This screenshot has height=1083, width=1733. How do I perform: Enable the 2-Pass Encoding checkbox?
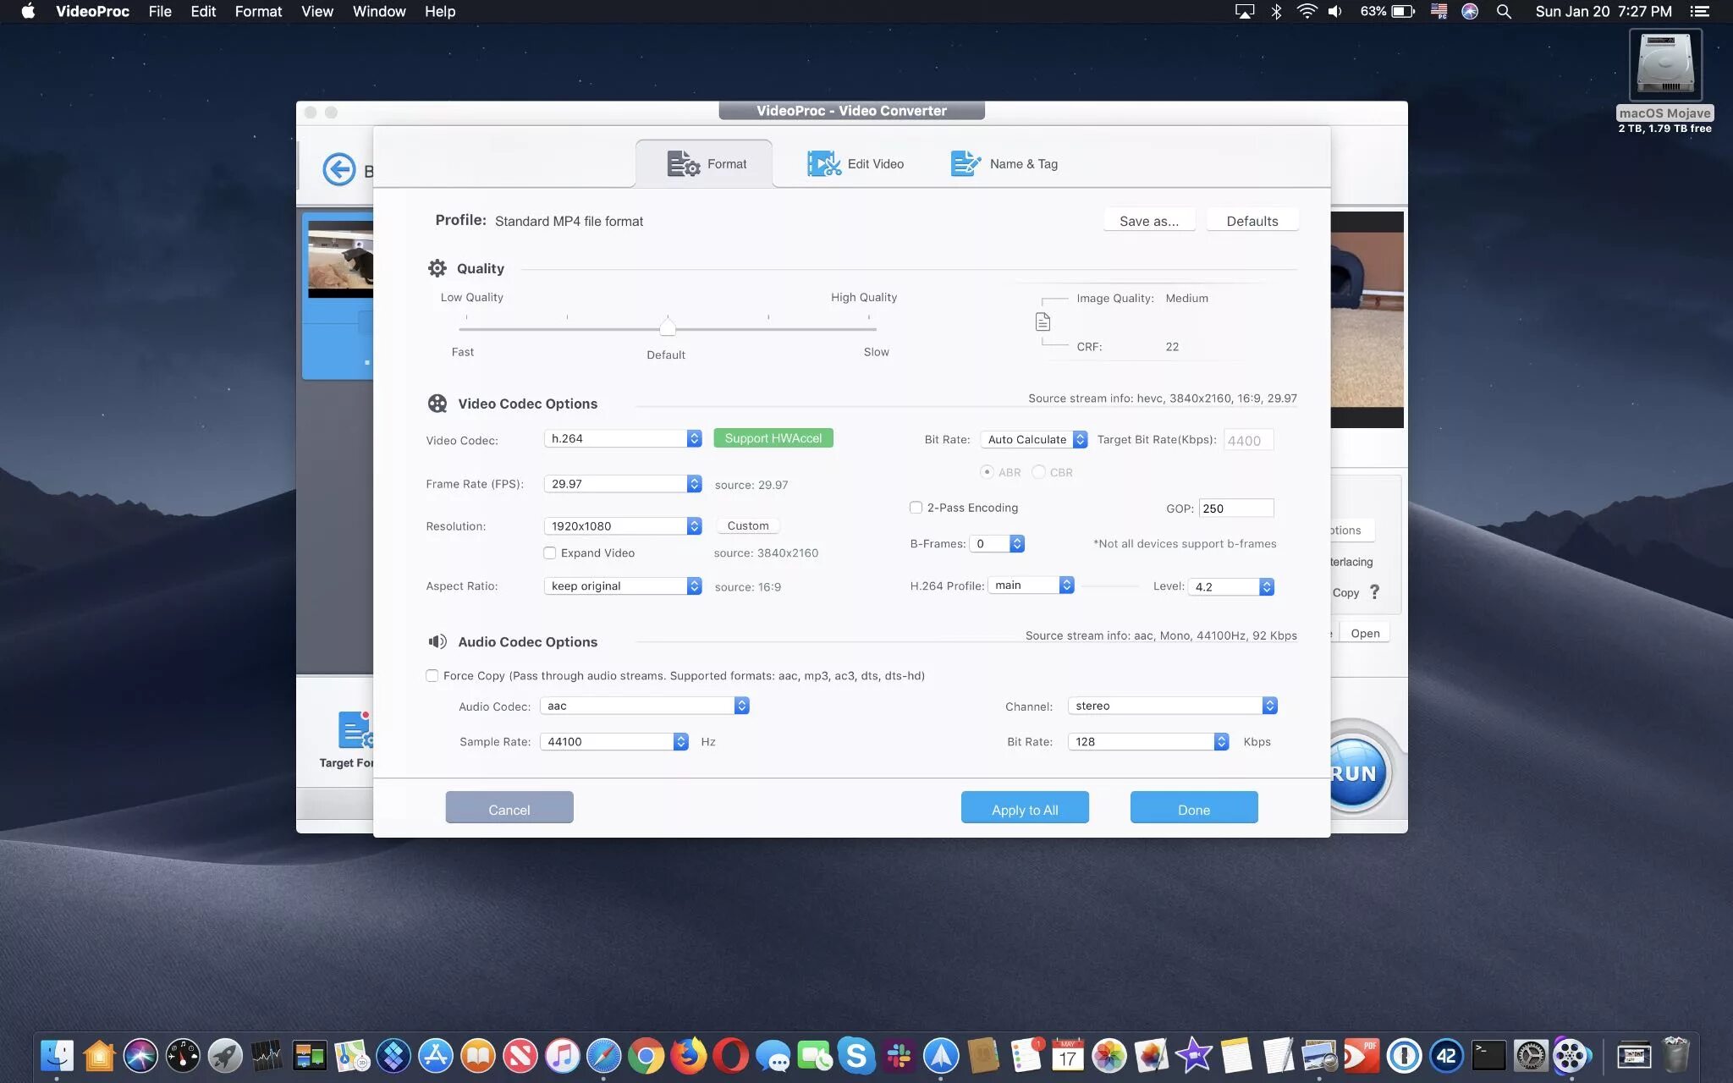(x=916, y=508)
